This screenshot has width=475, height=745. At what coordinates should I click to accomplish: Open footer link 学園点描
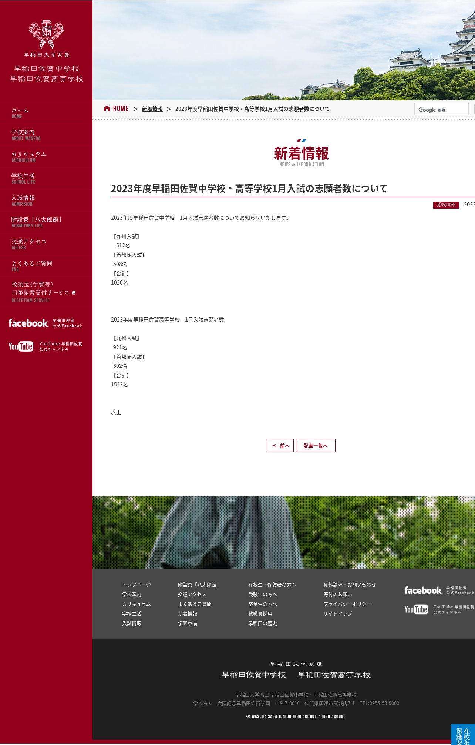188,623
